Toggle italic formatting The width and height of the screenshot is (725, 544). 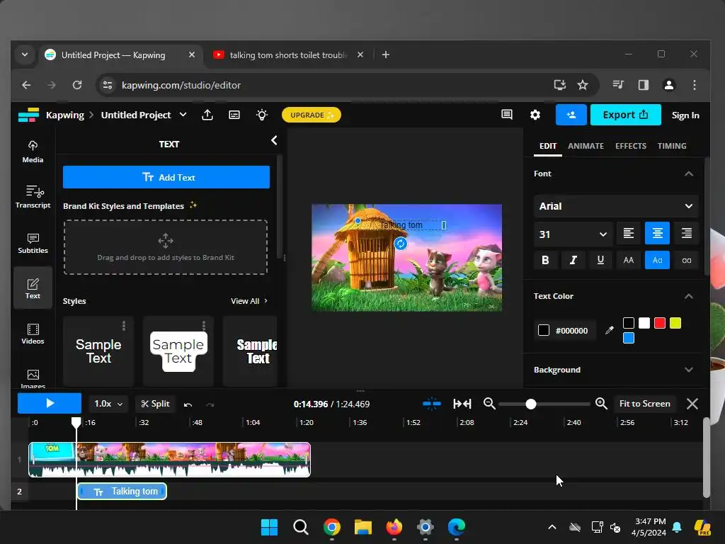573,260
